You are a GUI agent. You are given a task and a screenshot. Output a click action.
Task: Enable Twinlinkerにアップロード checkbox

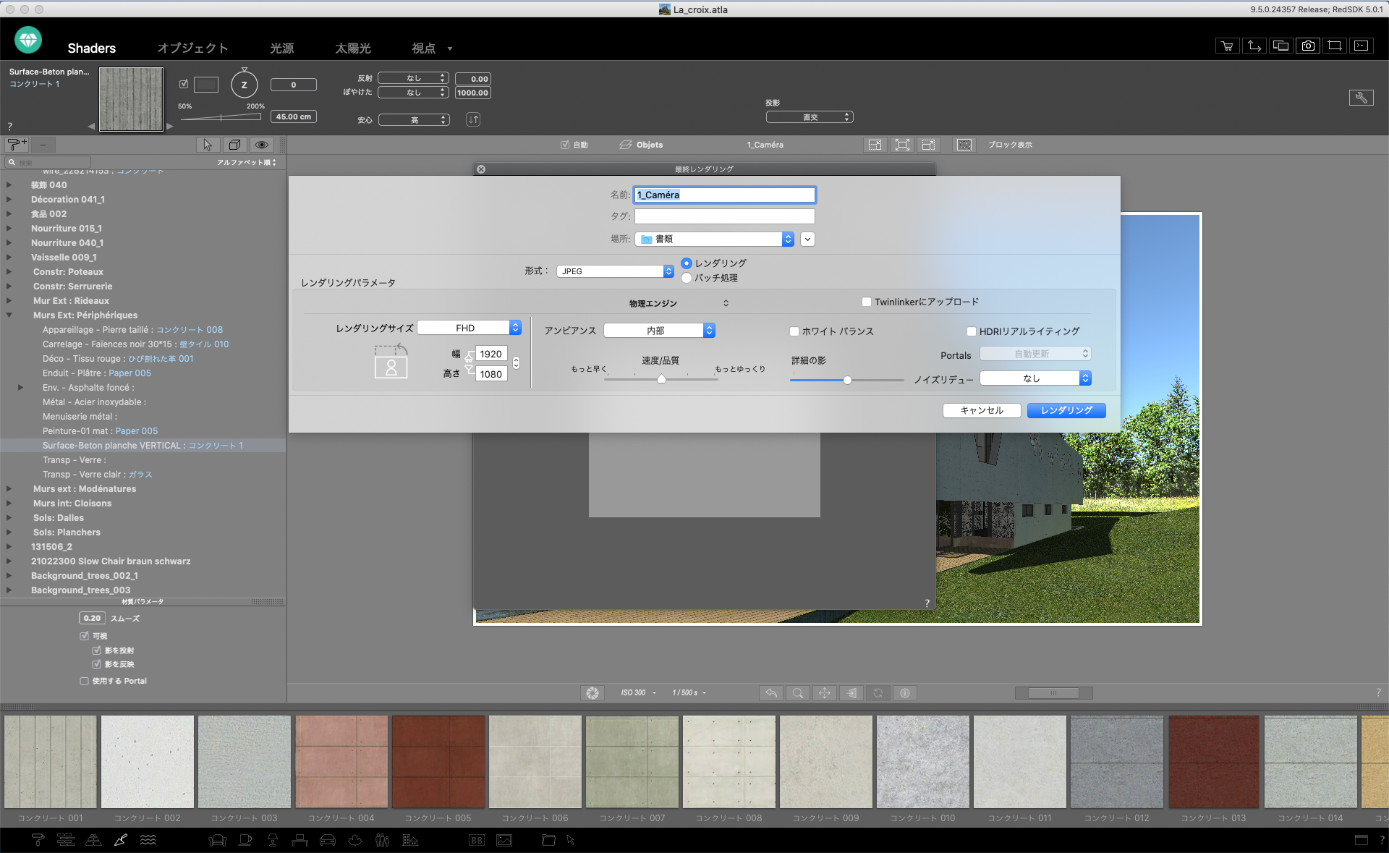pos(867,302)
